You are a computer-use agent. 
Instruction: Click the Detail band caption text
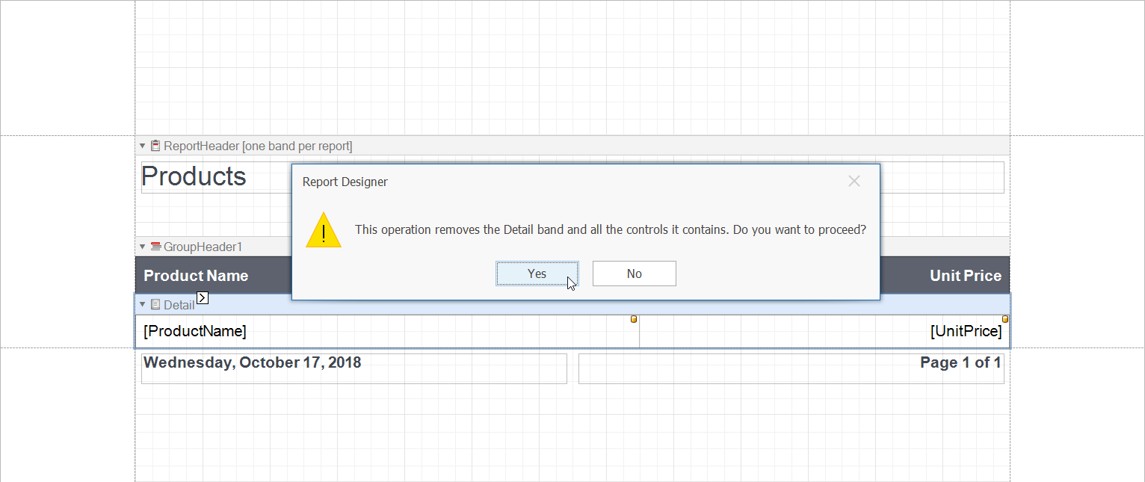click(x=179, y=305)
